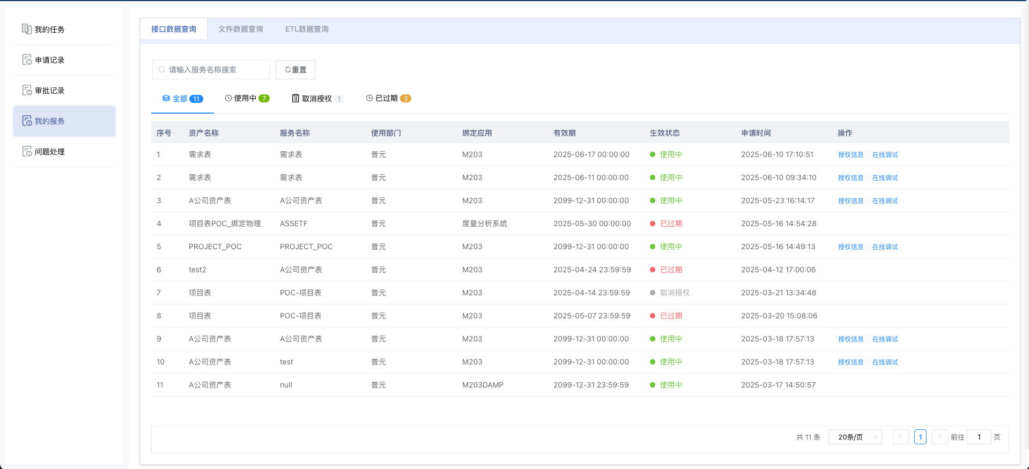Click the 我的服务 sidebar icon
1029x469 pixels.
click(x=26, y=121)
